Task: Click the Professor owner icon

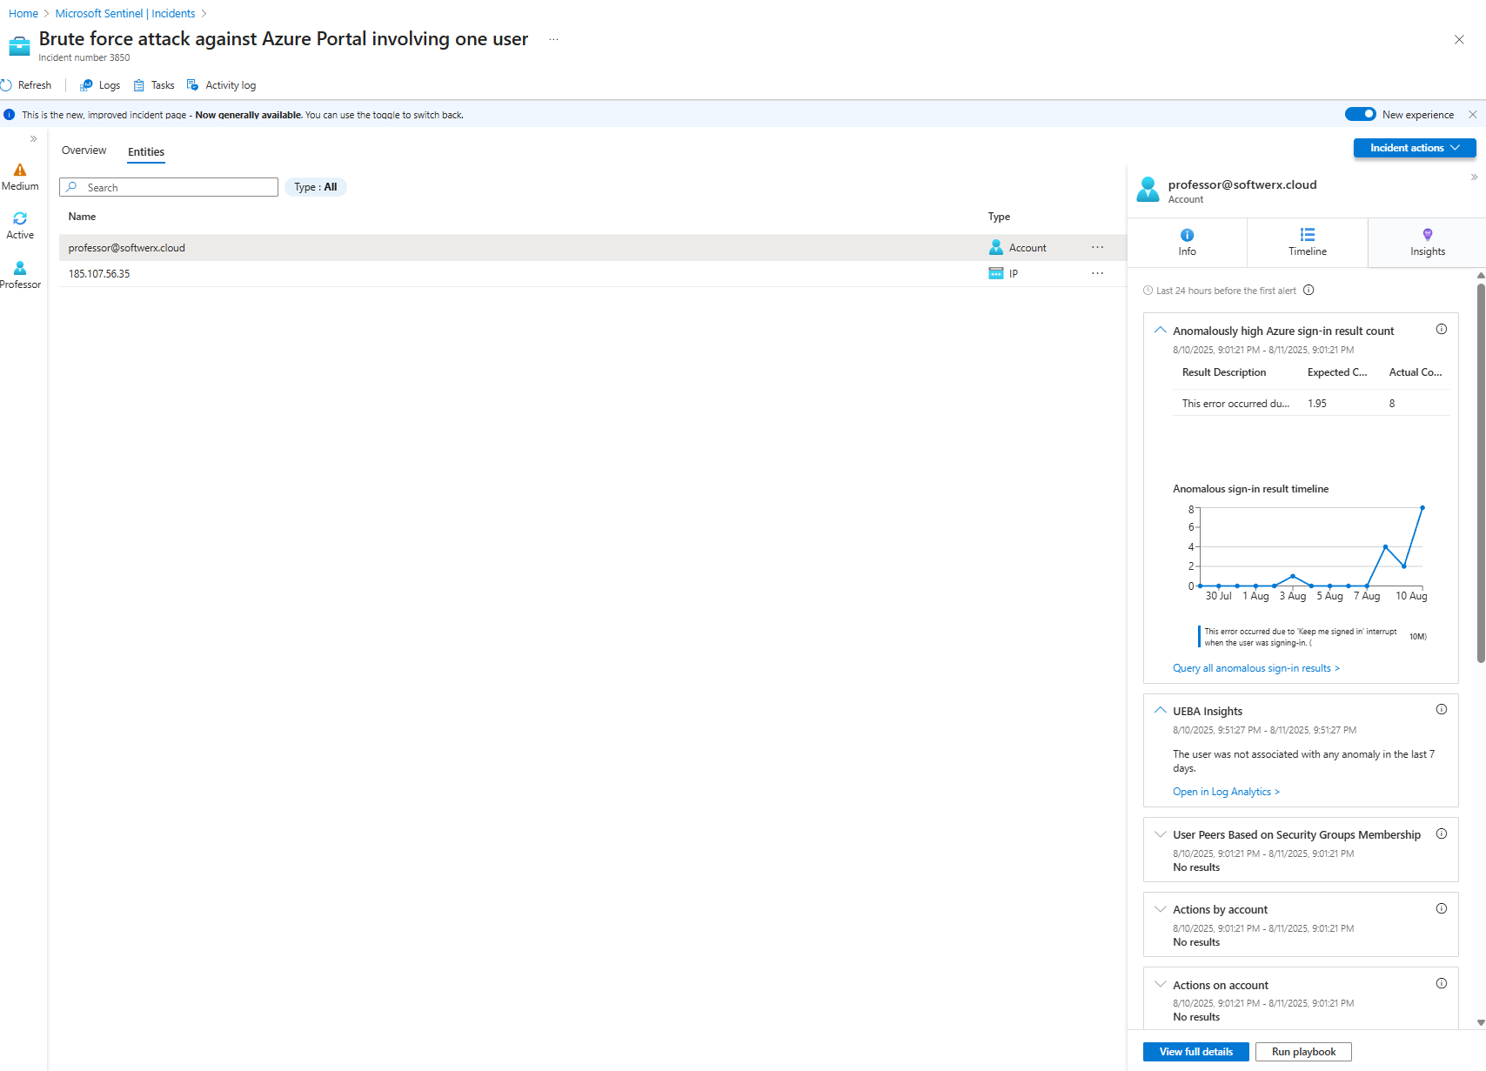Action: pyautogui.click(x=20, y=268)
